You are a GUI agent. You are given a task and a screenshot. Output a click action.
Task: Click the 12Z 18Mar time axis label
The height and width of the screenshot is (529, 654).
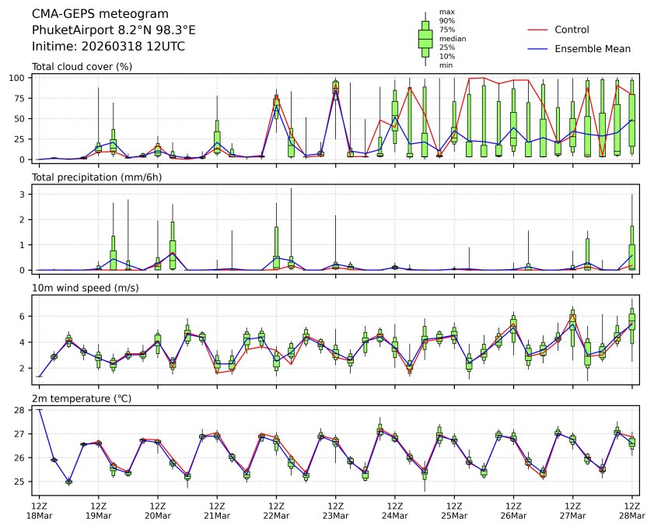pos(39,510)
